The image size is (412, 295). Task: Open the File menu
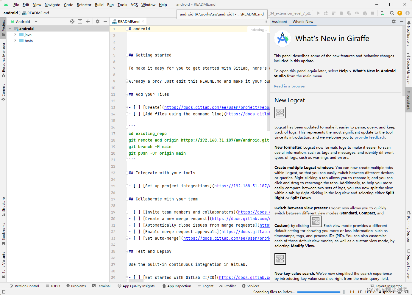tap(16, 4)
